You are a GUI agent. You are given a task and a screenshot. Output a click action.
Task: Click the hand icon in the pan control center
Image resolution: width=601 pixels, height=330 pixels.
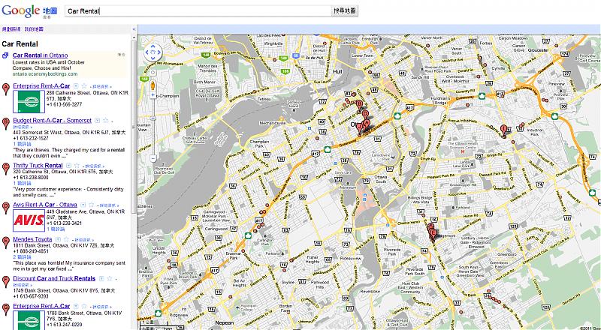click(x=153, y=52)
